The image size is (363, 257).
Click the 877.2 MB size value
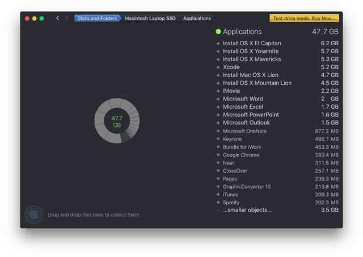click(327, 131)
